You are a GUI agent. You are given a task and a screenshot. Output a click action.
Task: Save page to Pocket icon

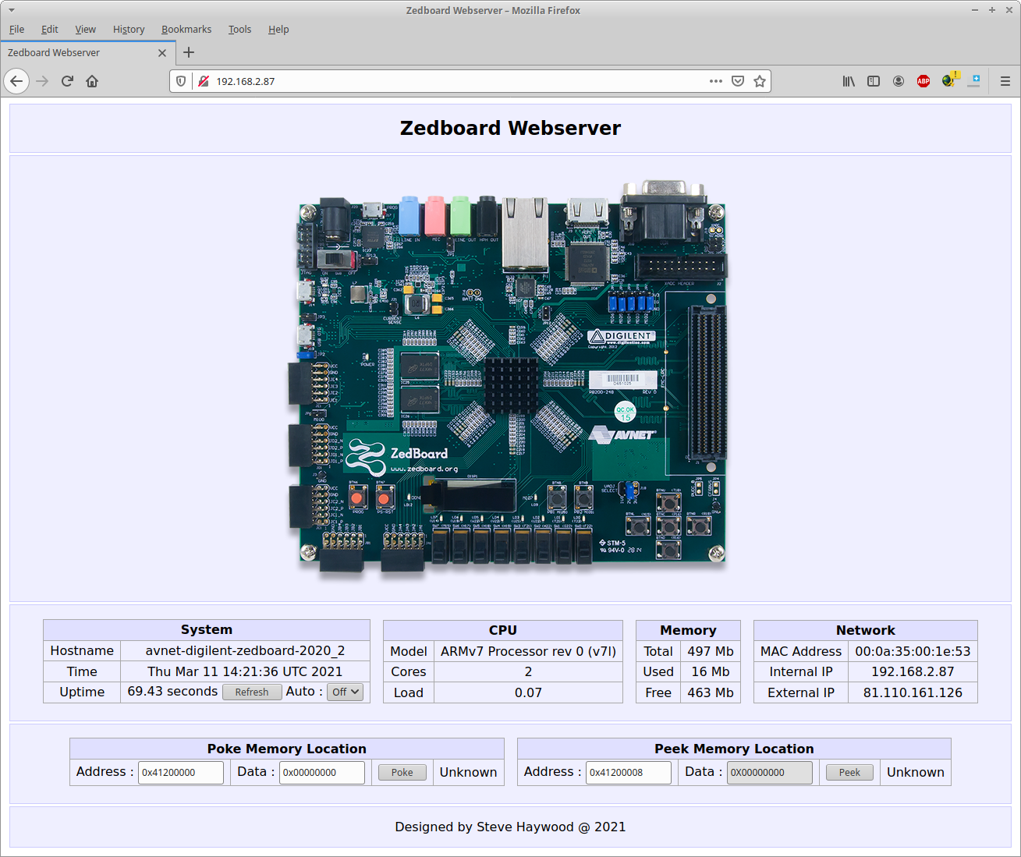click(x=738, y=81)
